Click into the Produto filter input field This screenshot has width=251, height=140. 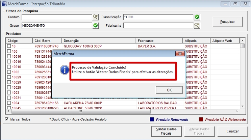(x=57, y=17)
